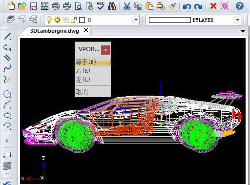Choose 取消 to cancel menu

[x=93, y=92]
